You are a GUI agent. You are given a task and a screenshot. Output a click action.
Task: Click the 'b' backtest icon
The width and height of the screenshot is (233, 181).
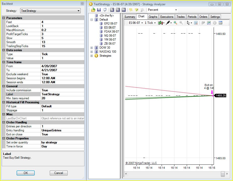[112, 10]
